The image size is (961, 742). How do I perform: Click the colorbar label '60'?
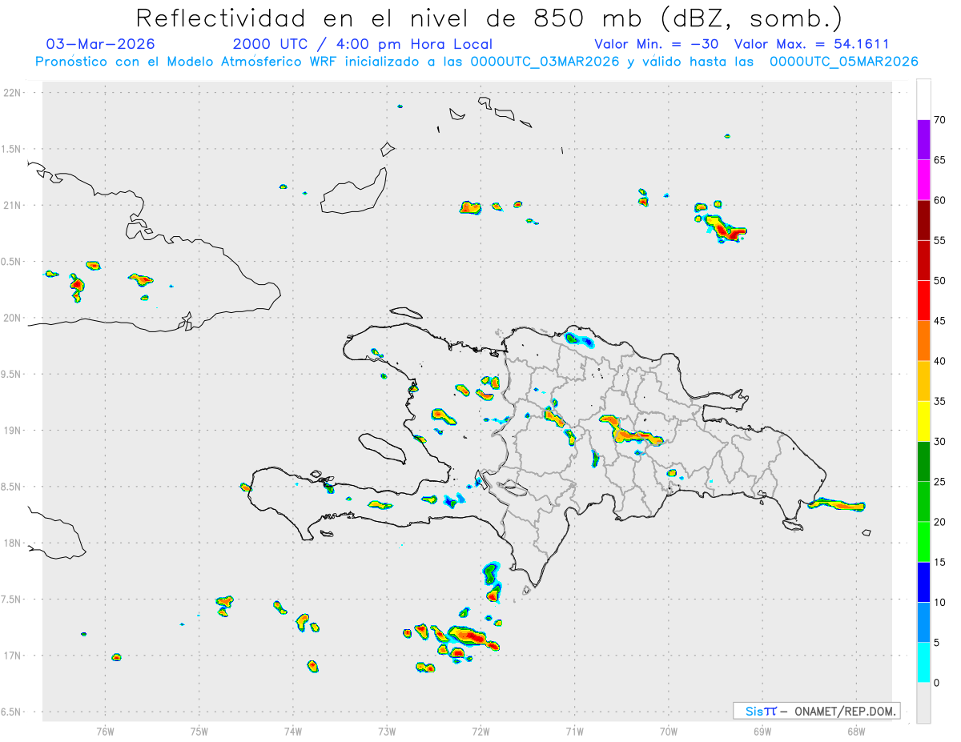pyautogui.click(x=940, y=200)
